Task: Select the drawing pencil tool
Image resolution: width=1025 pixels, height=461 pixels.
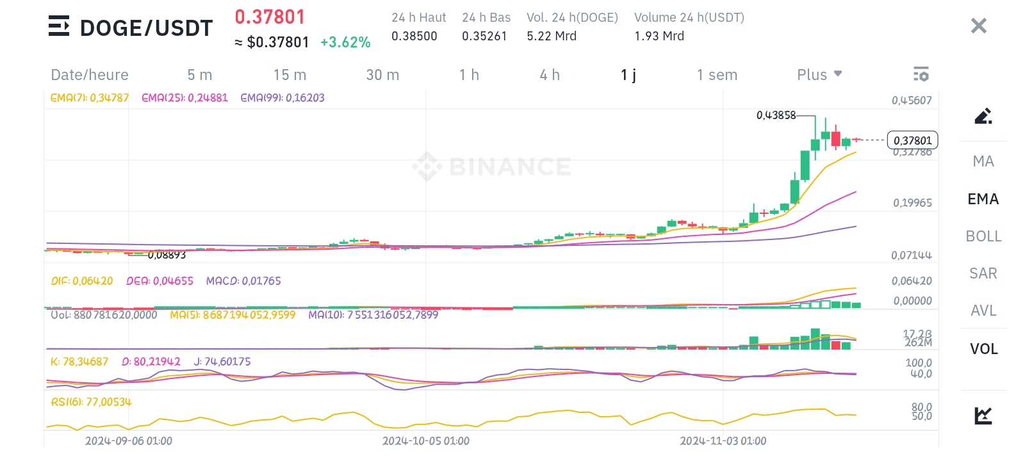Action: pos(983,116)
